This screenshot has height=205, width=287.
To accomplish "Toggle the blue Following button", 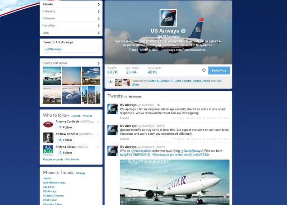I will point(219,70).
